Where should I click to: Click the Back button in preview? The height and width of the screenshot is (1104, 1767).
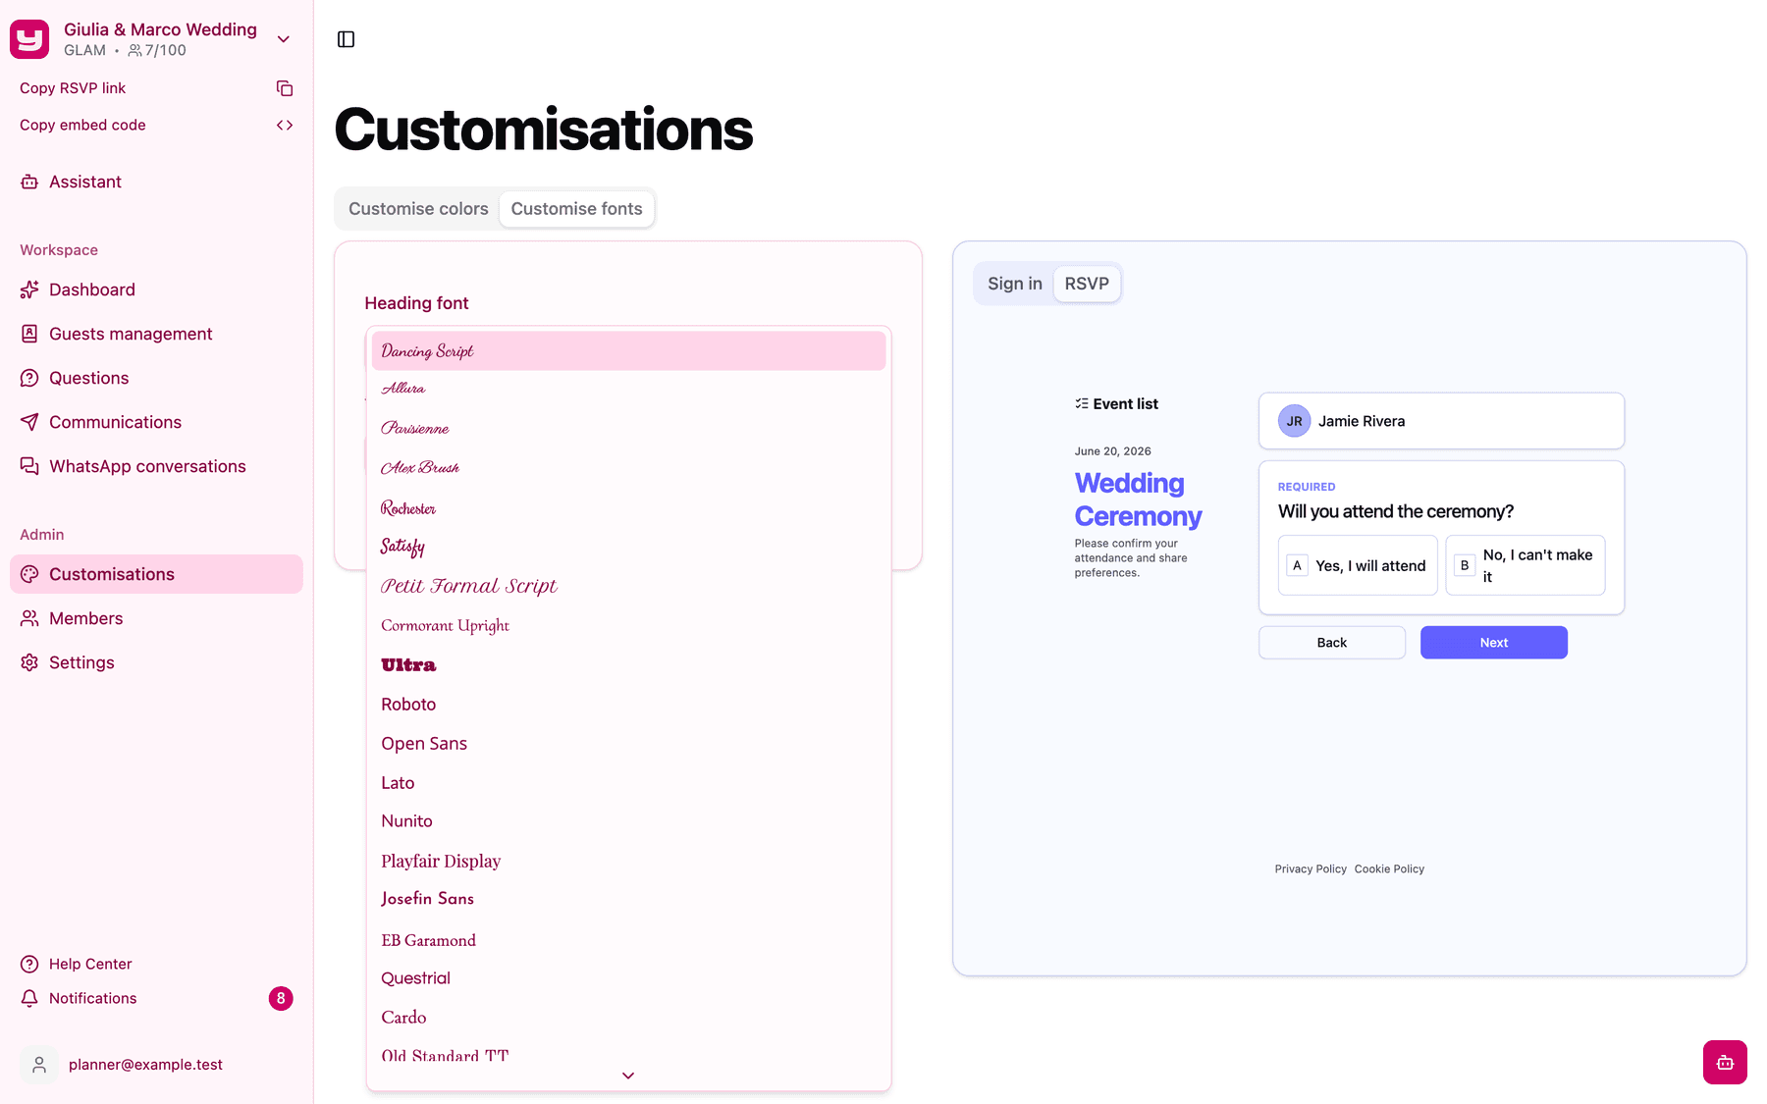1332,643
